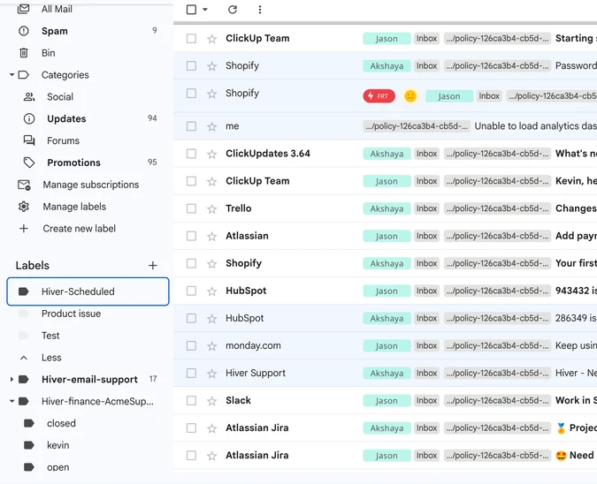The image size is (597, 484).
Task: Open the Forums category
Action: pos(63,140)
